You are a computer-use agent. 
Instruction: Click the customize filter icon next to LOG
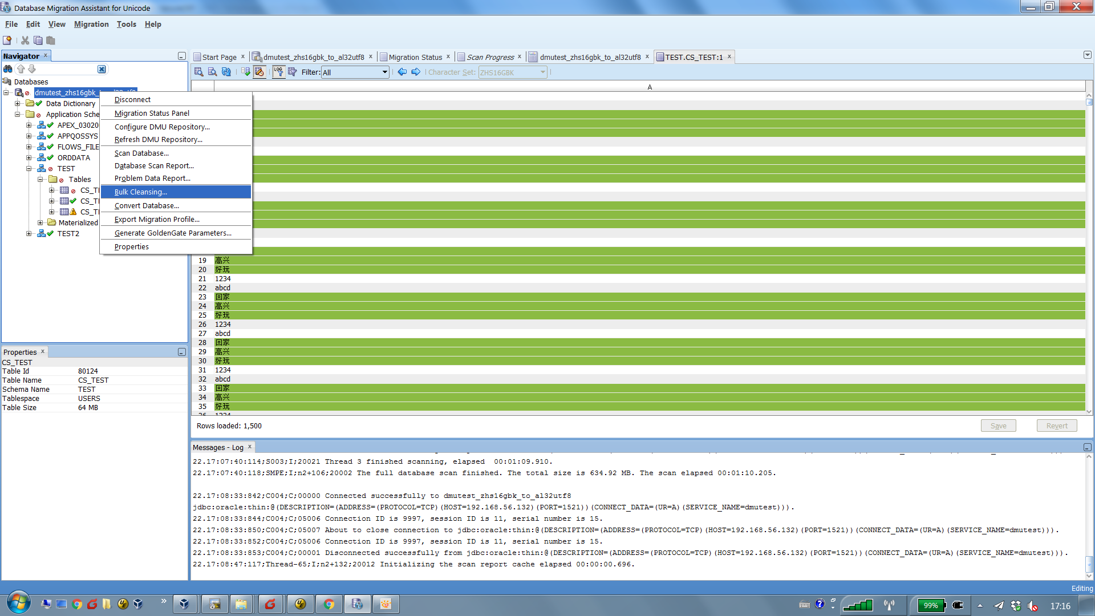pyautogui.click(x=293, y=72)
